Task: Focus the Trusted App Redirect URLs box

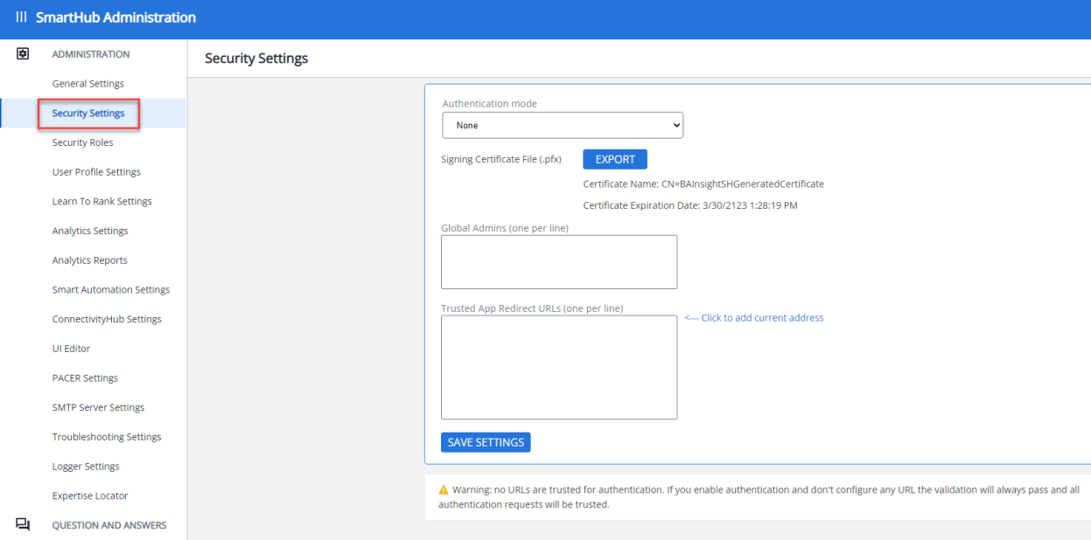Action: tap(559, 367)
